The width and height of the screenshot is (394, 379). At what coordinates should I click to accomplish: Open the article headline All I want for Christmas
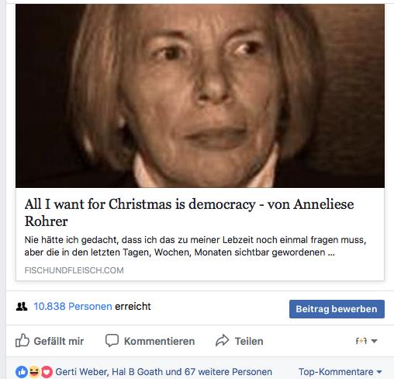coord(189,213)
